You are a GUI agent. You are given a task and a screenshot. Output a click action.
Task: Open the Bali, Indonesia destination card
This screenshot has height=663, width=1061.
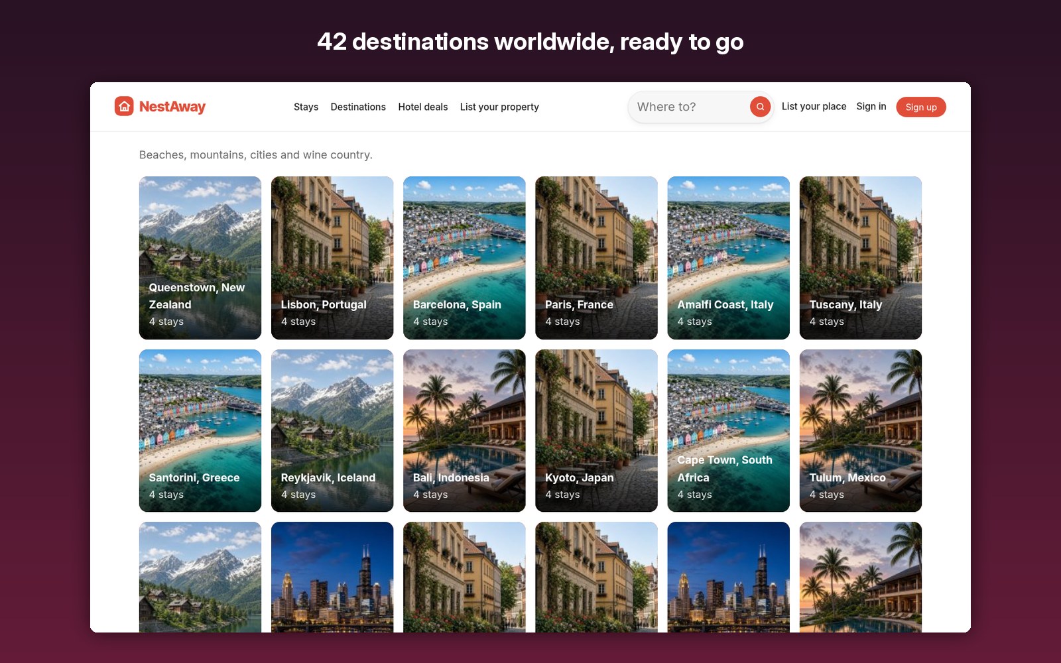click(x=464, y=431)
